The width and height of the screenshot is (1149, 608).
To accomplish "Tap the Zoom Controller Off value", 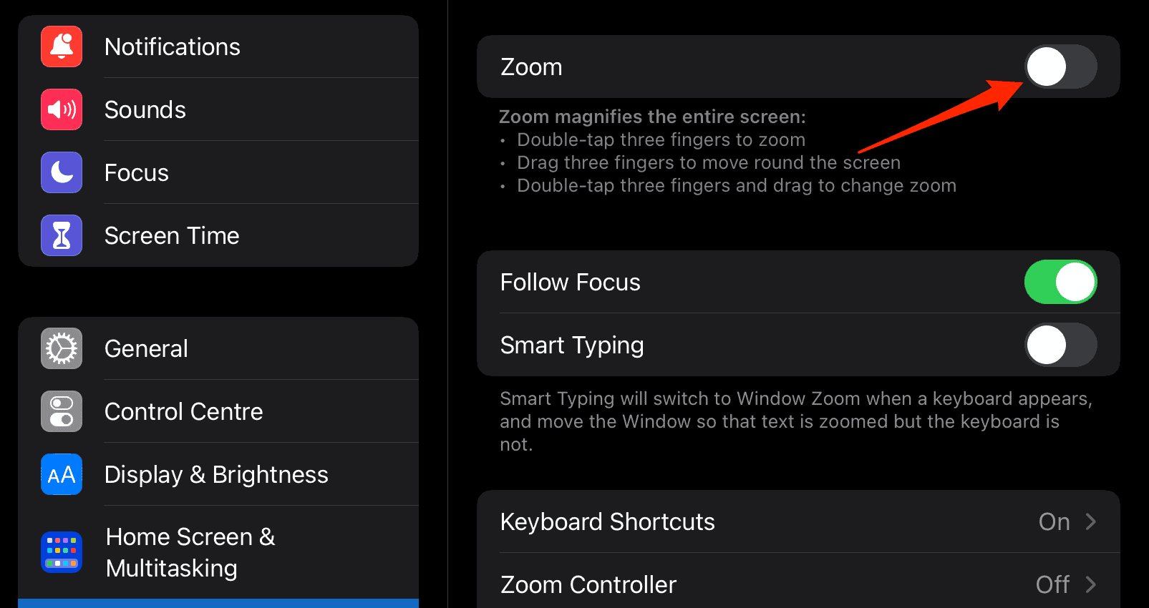I will coord(1052,584).
